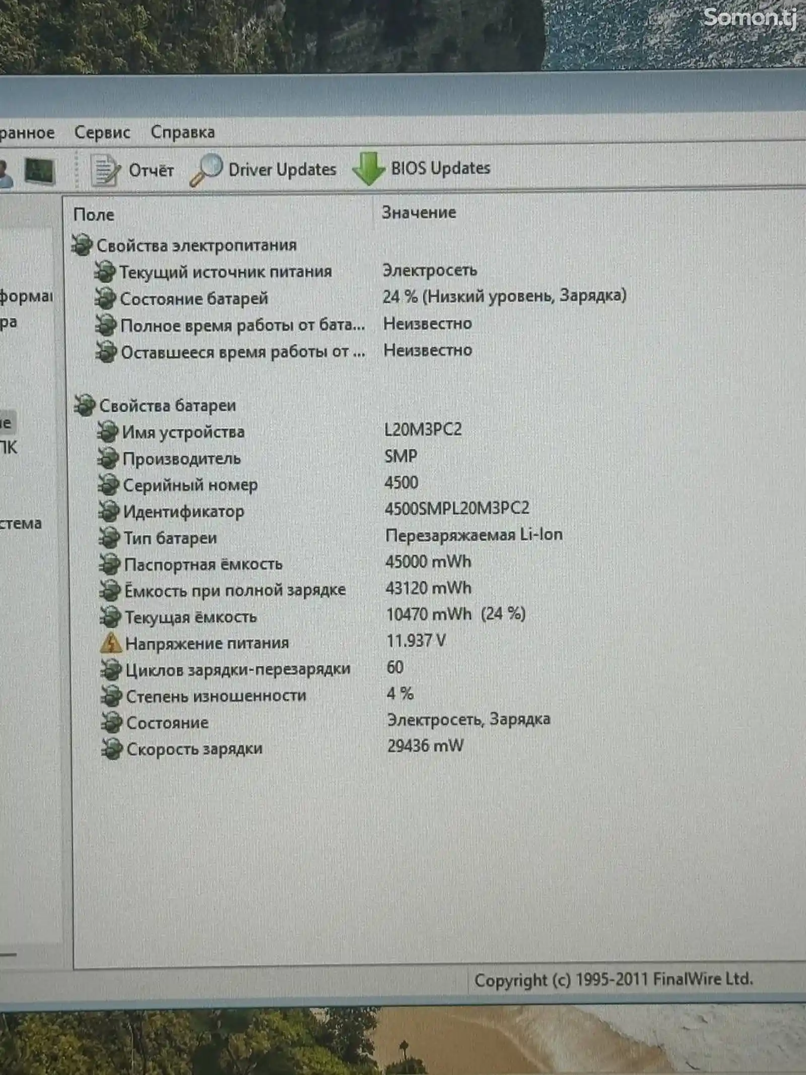Click icon beside Состояние in battery properties

click(112, 723)
